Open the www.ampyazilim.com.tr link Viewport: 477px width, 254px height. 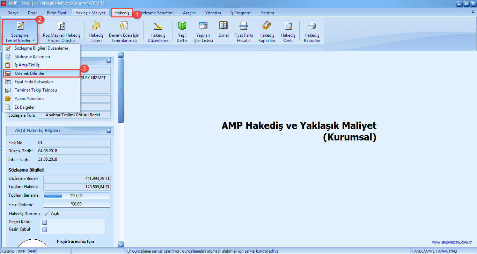point(452,242)
